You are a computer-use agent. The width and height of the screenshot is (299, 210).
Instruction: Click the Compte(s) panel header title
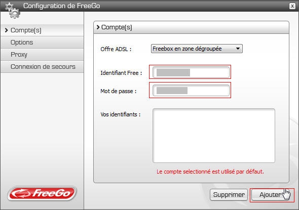(117, 27)
